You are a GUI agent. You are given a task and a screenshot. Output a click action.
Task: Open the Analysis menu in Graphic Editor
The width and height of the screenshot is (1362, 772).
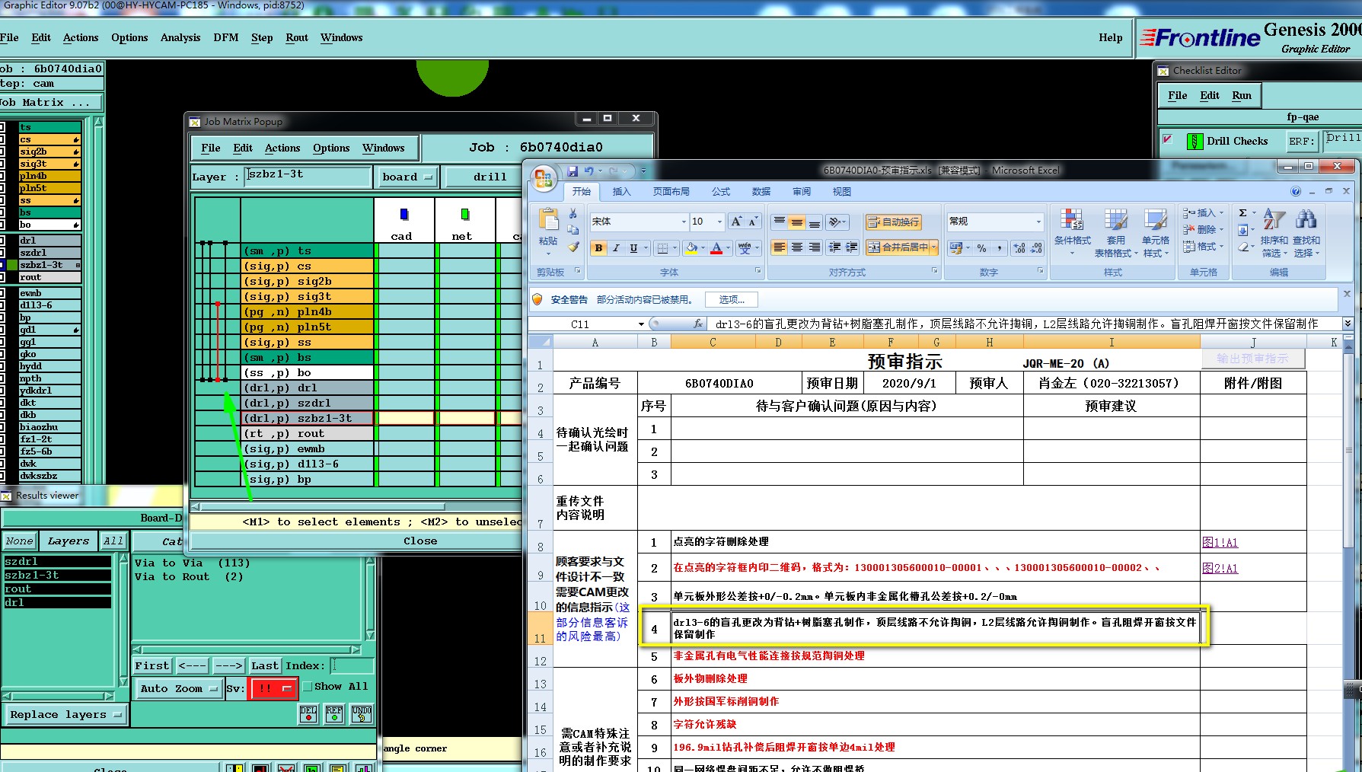pyautogui.click(x=180, y=37)
